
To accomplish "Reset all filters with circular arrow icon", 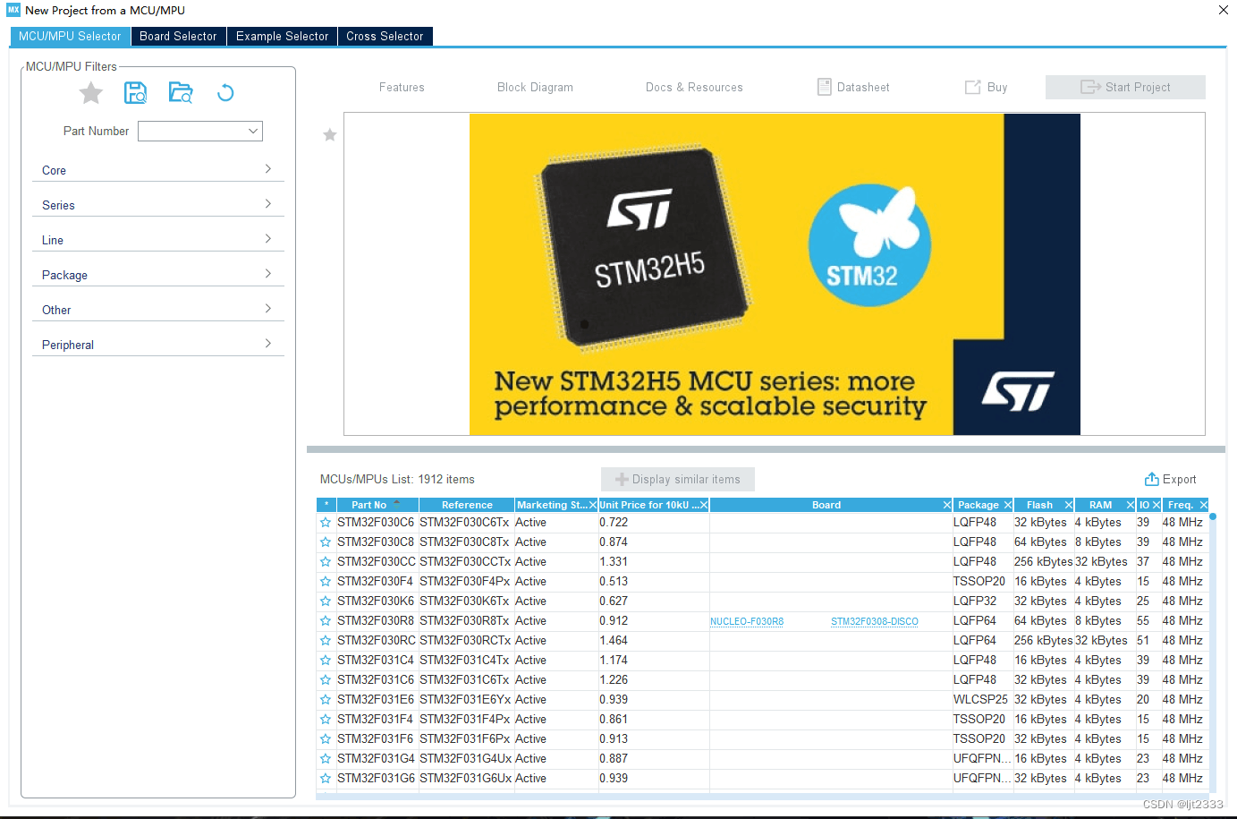I will point(225,92).
